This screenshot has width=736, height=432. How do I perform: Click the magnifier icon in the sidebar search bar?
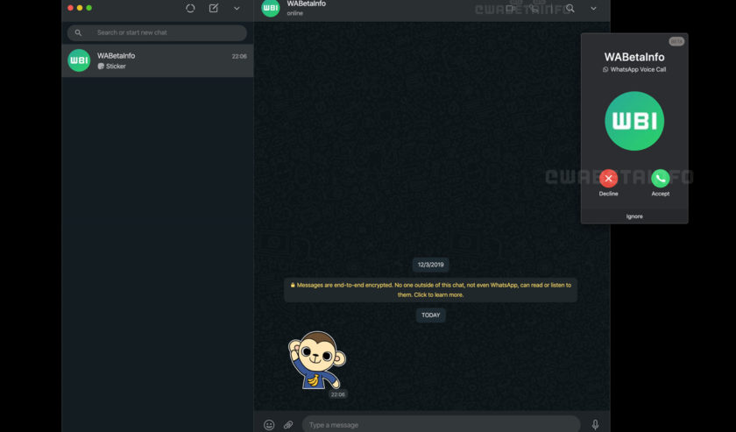[78, 32]
